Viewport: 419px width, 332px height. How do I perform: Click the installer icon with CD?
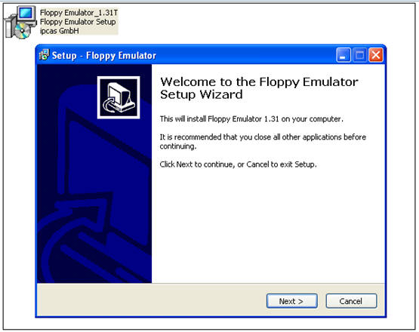point(20,22)
